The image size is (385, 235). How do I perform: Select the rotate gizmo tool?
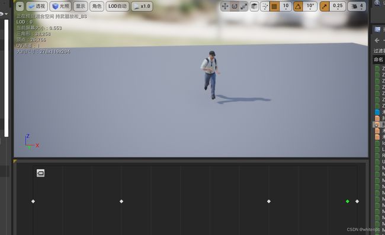[235, 7]
